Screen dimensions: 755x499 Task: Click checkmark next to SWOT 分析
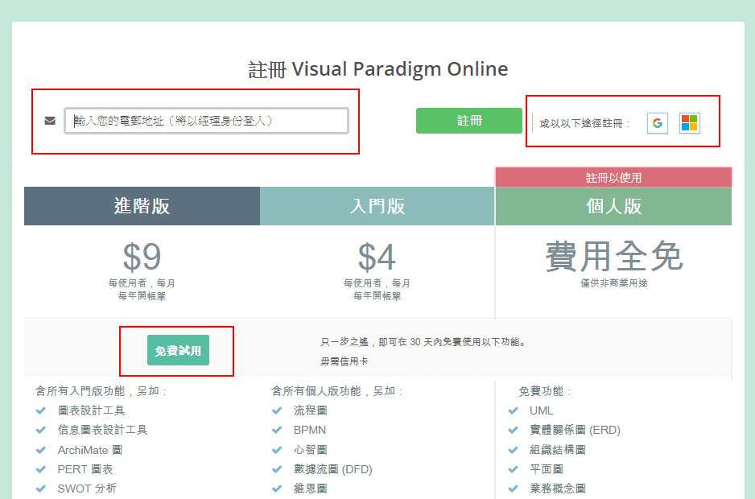(x=41, y=489)
